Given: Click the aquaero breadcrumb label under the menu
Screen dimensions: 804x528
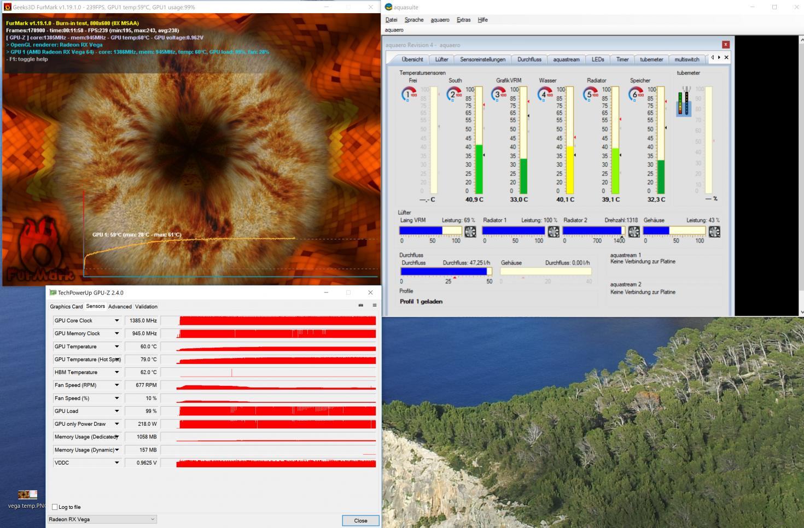Looking at the screenshot, I should pos(394,30).
